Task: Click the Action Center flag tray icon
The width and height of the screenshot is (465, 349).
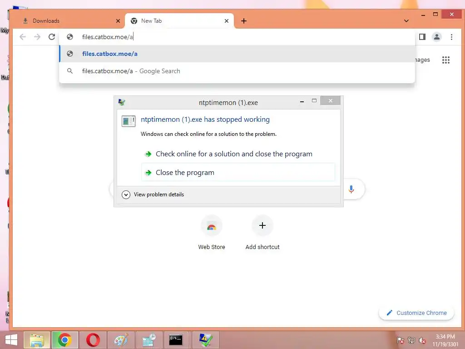Action: [x=400, y=340]
